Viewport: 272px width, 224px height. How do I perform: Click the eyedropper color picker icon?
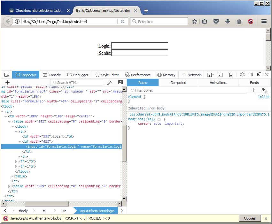click(109, 83)
